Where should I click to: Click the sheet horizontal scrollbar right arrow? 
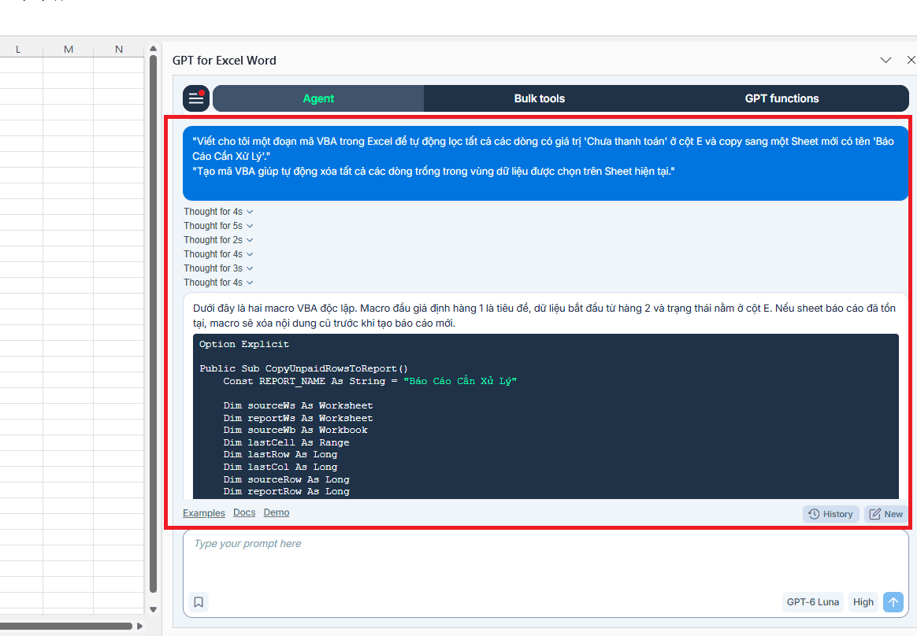(139, 626)
